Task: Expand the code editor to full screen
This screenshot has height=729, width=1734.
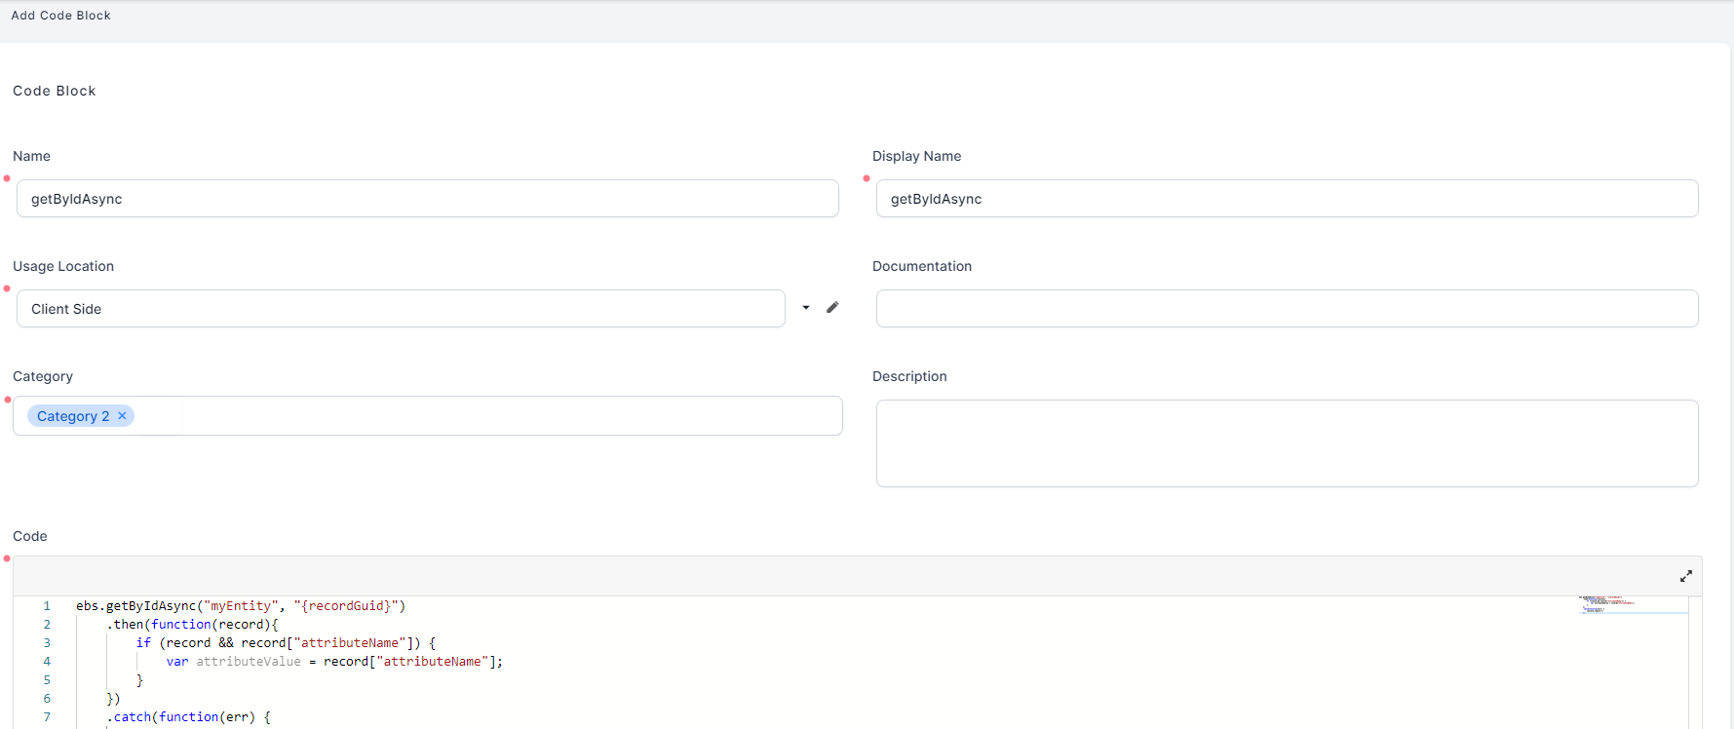Action: (x=1685, y=576)
